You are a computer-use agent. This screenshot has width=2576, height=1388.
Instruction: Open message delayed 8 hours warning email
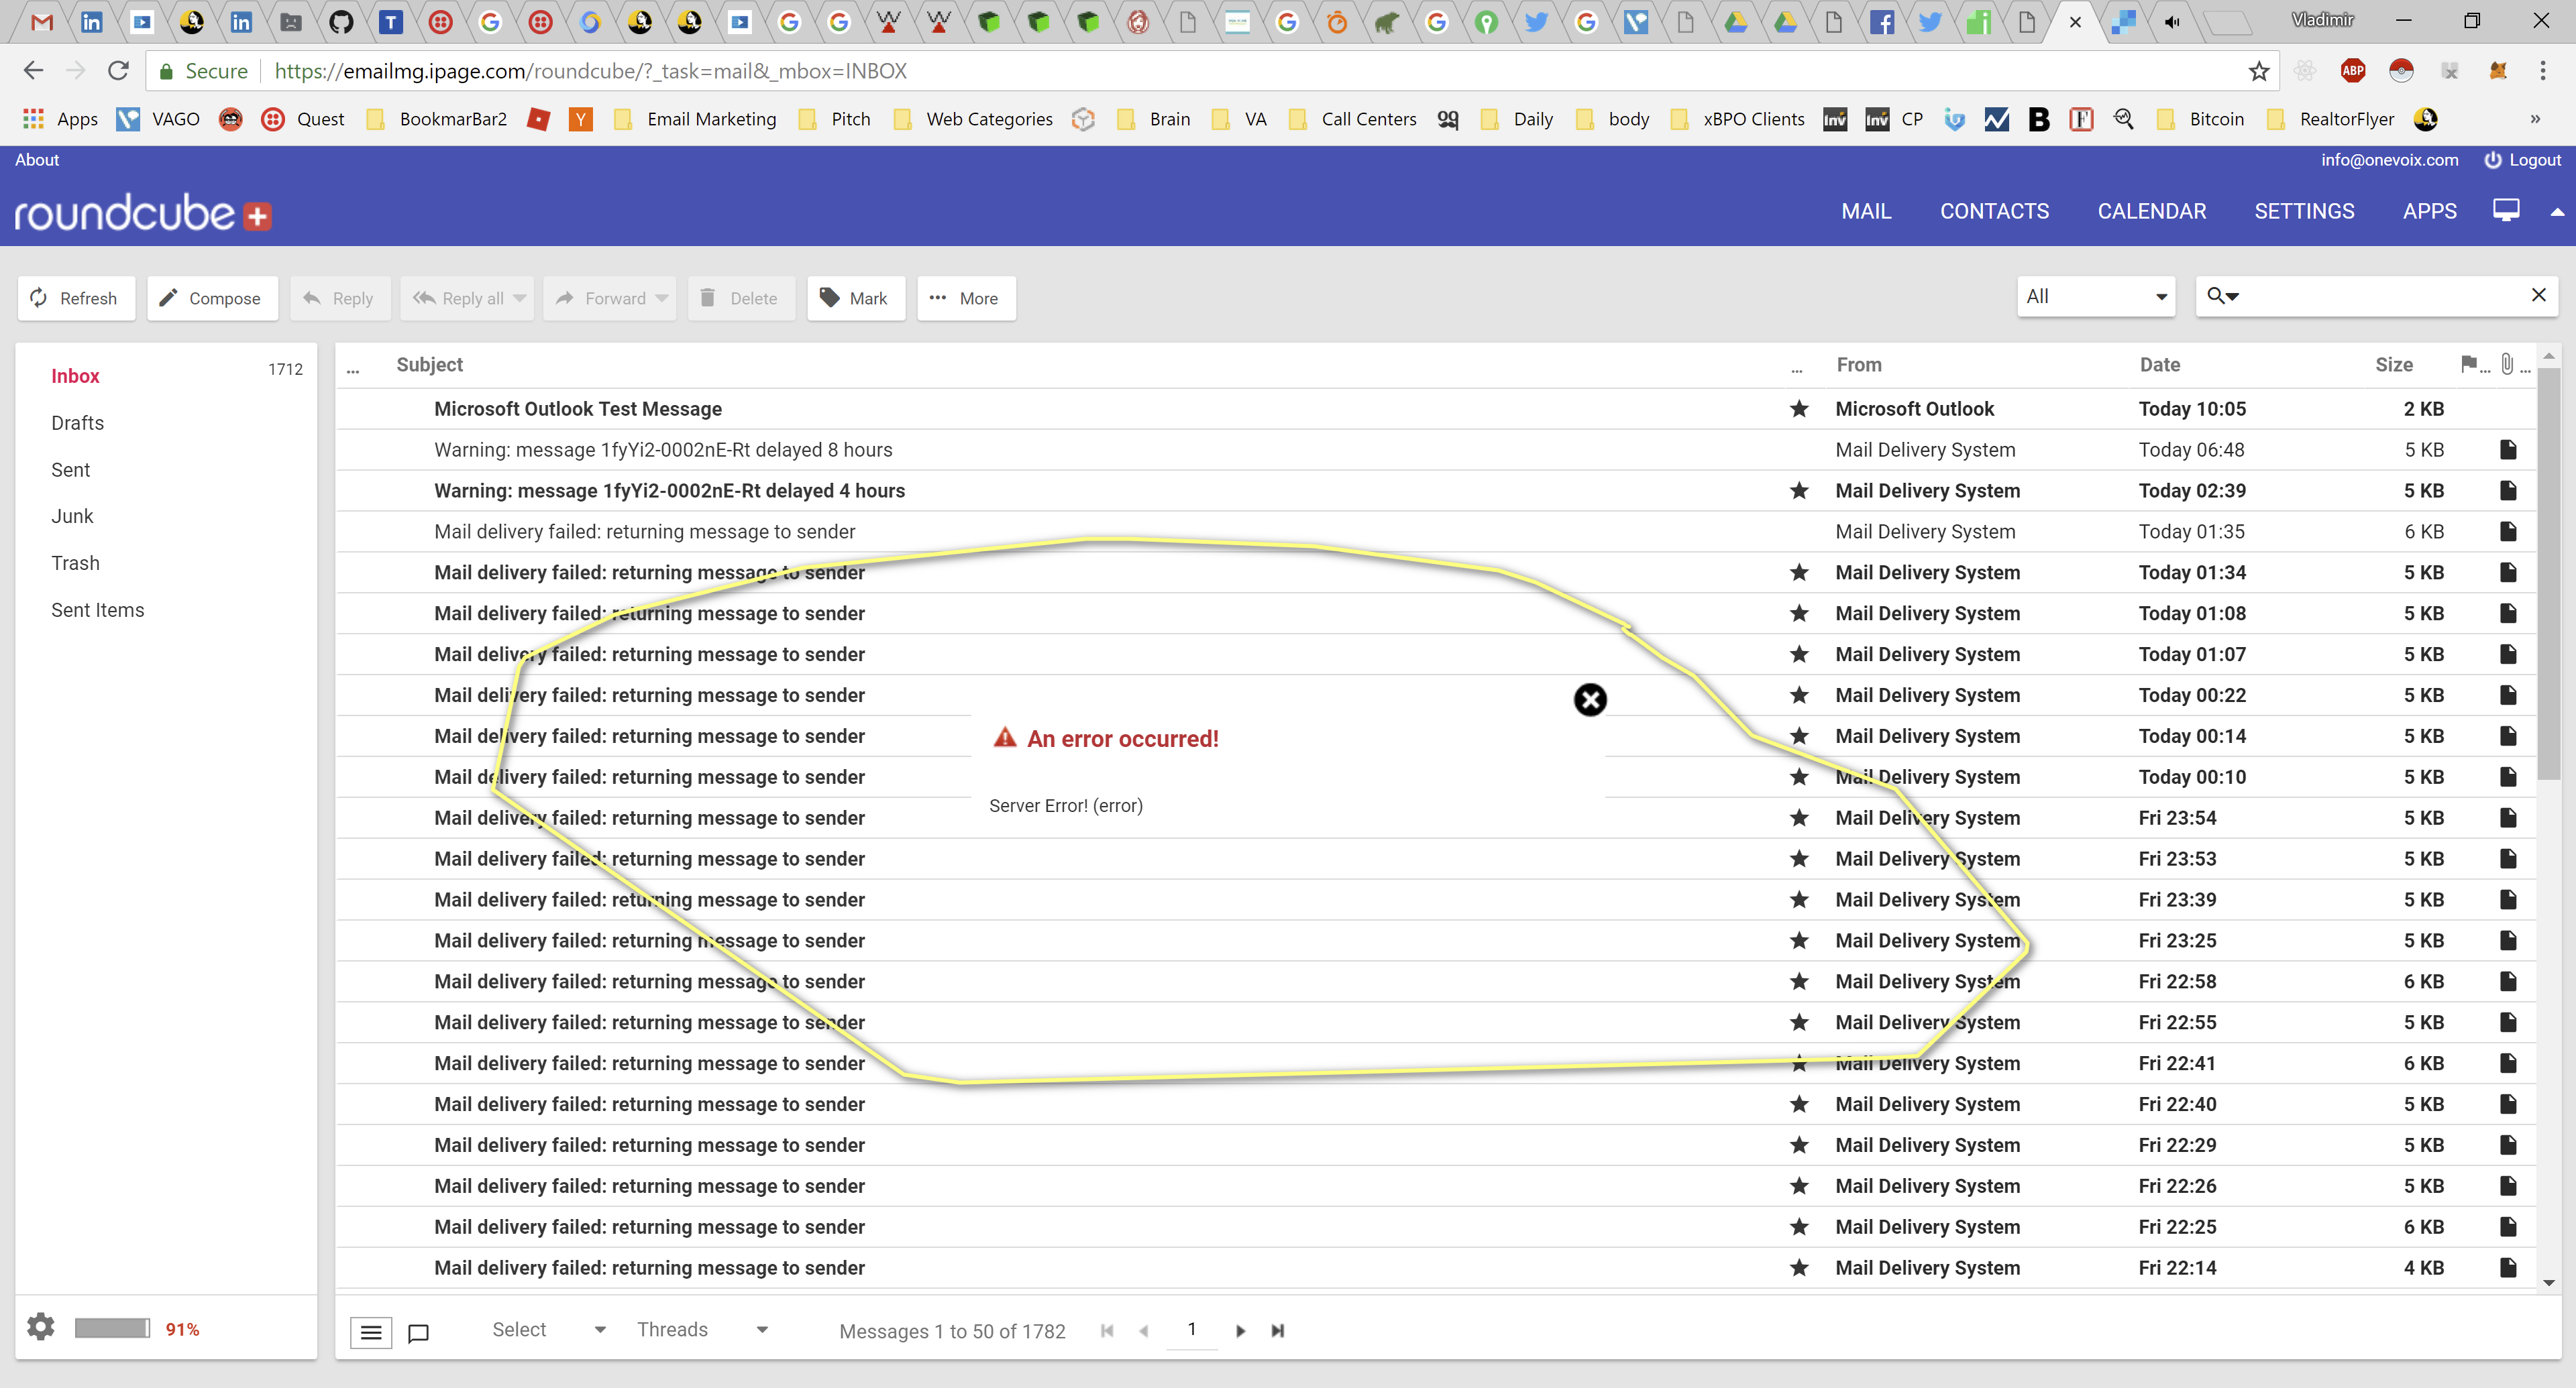click(x=663, y=450)
